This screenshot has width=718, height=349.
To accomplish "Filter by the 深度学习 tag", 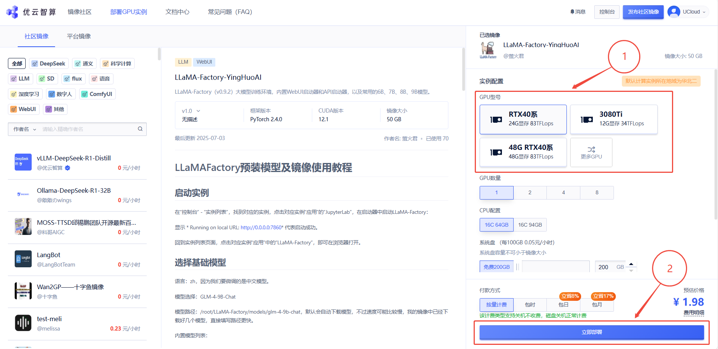I will tap(25, 94).
